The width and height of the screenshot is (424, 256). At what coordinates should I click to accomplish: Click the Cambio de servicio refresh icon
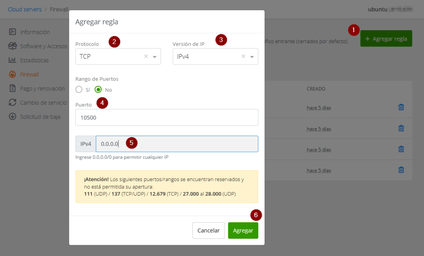coord(13,102)
